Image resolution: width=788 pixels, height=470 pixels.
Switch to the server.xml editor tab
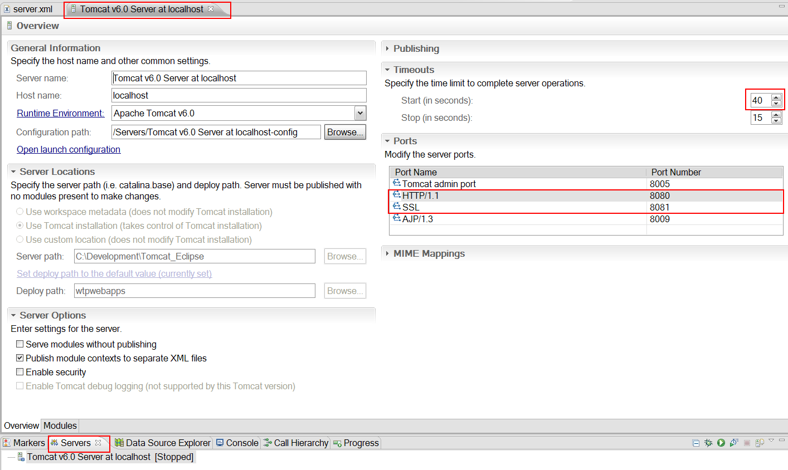[28, 9]
